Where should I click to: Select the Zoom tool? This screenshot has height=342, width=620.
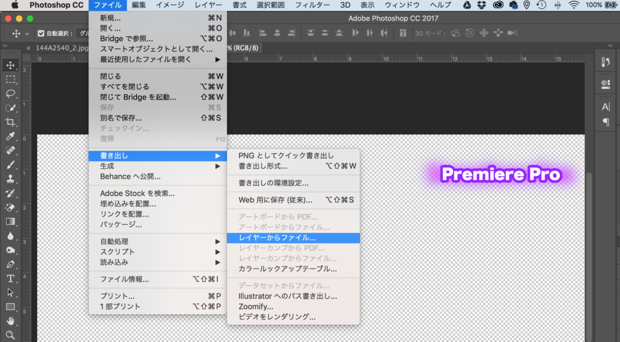[x=11, y=335]
